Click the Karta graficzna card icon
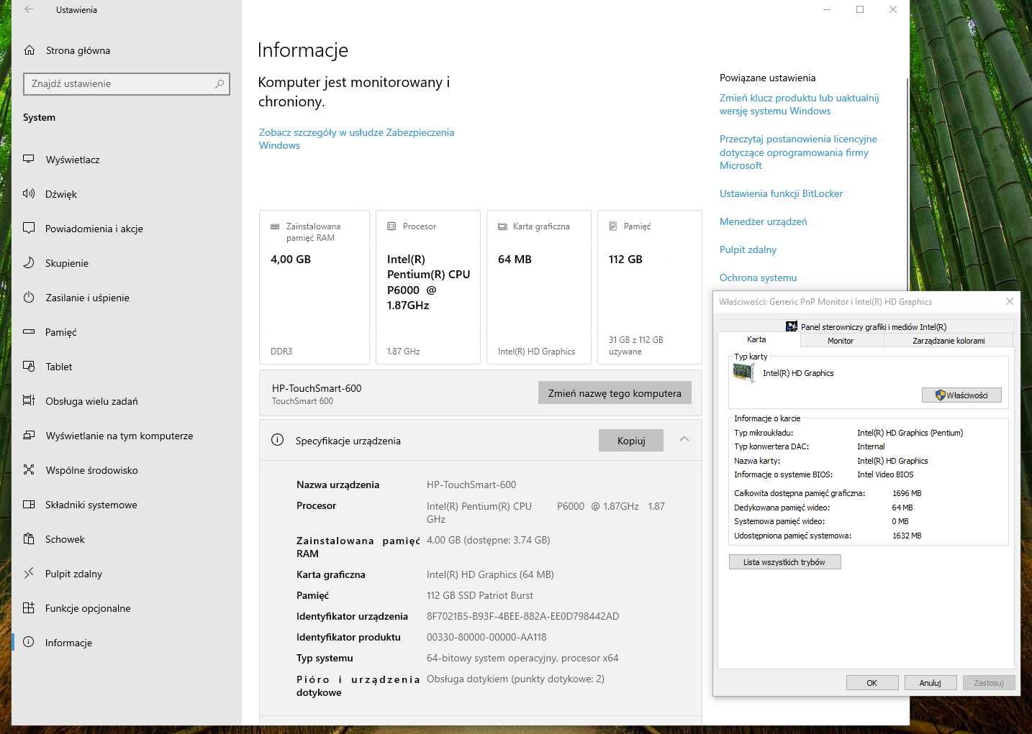The image size is (1032, 734). (x=502, y=226)
